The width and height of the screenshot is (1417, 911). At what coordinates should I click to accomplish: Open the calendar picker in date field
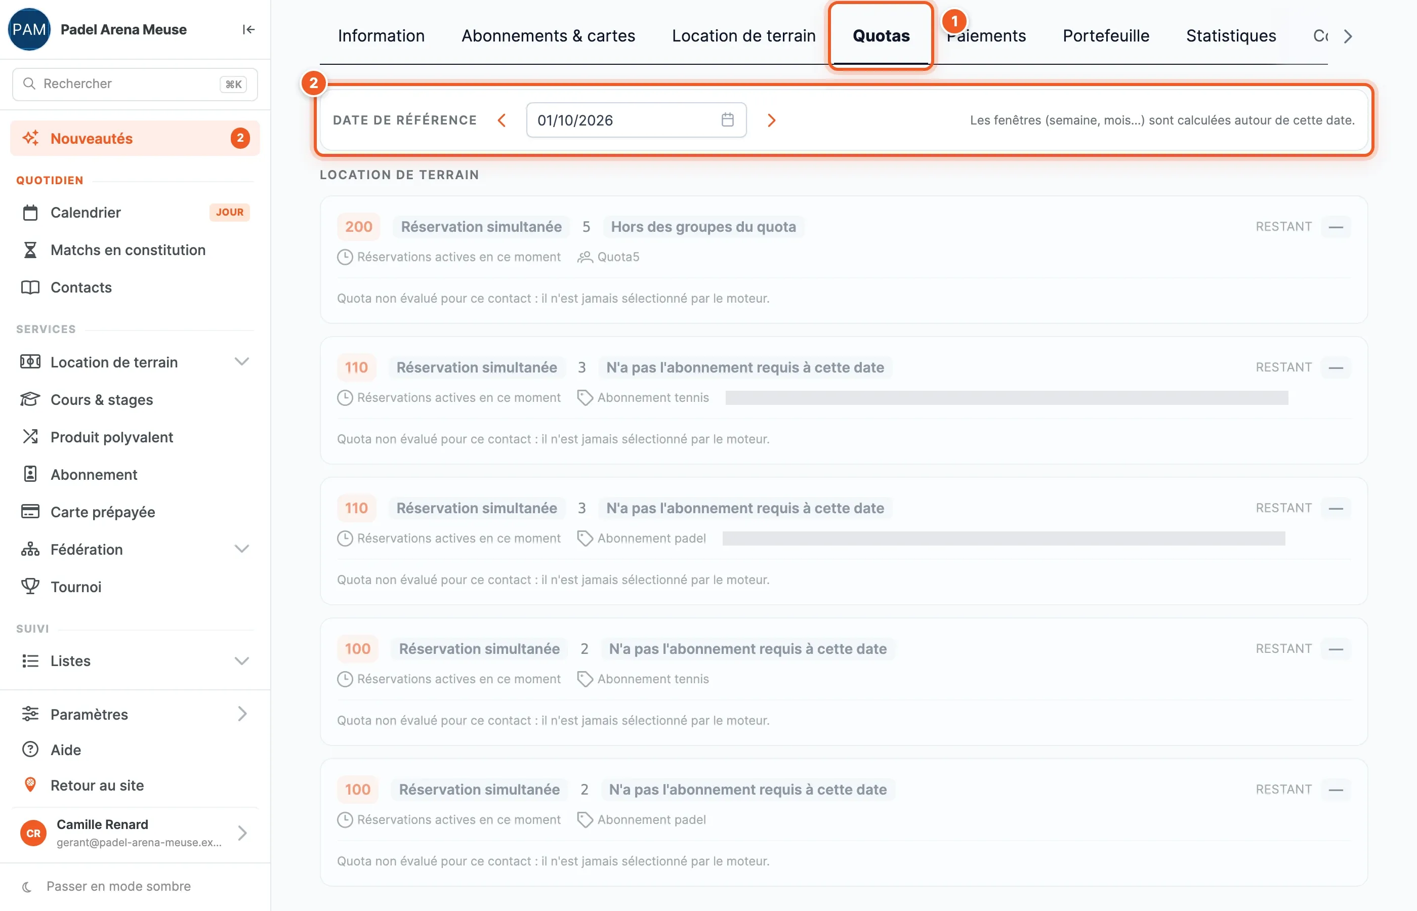[x=727, y=120]
